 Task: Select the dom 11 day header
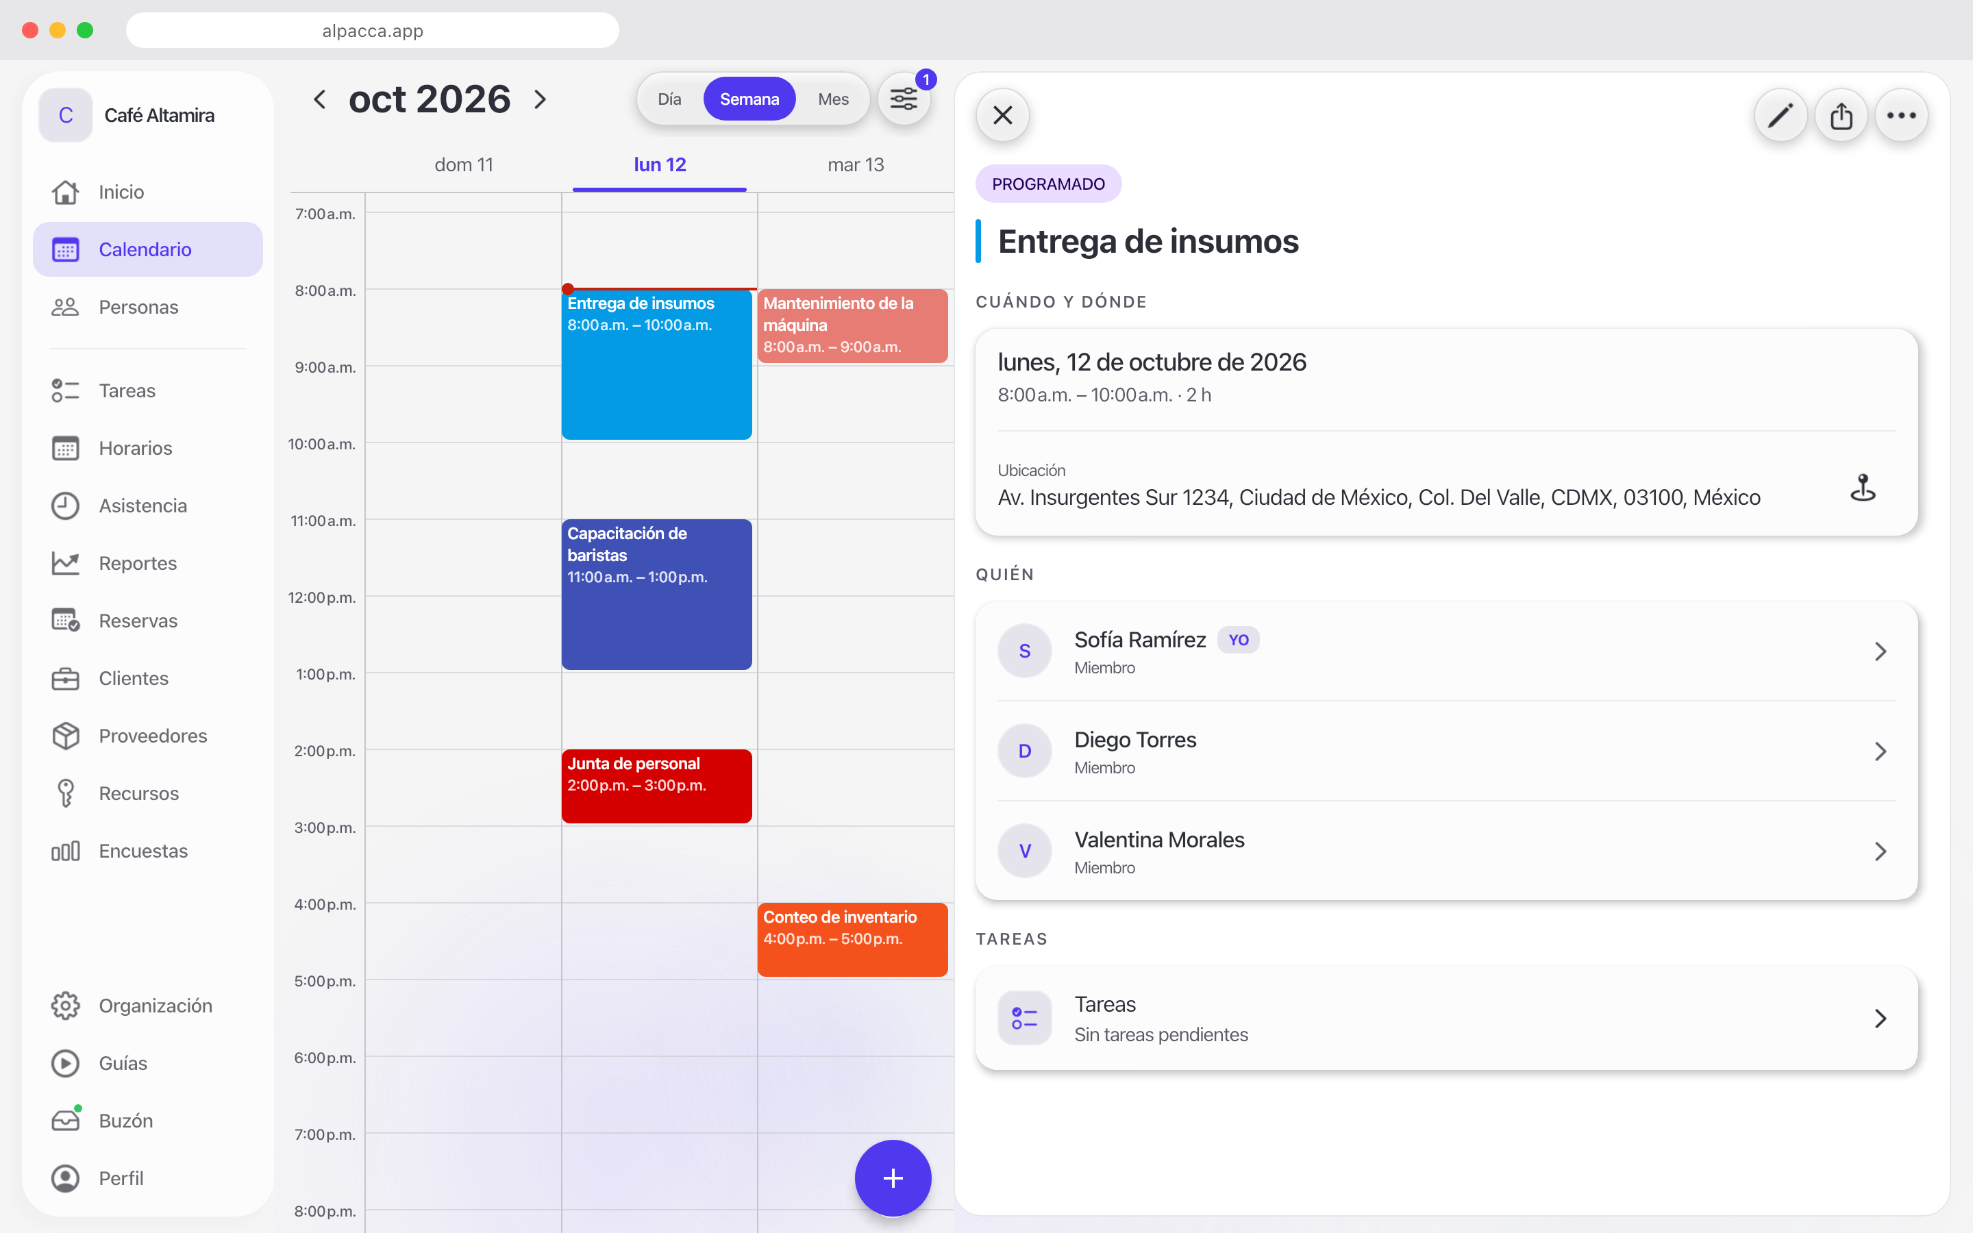464,164
